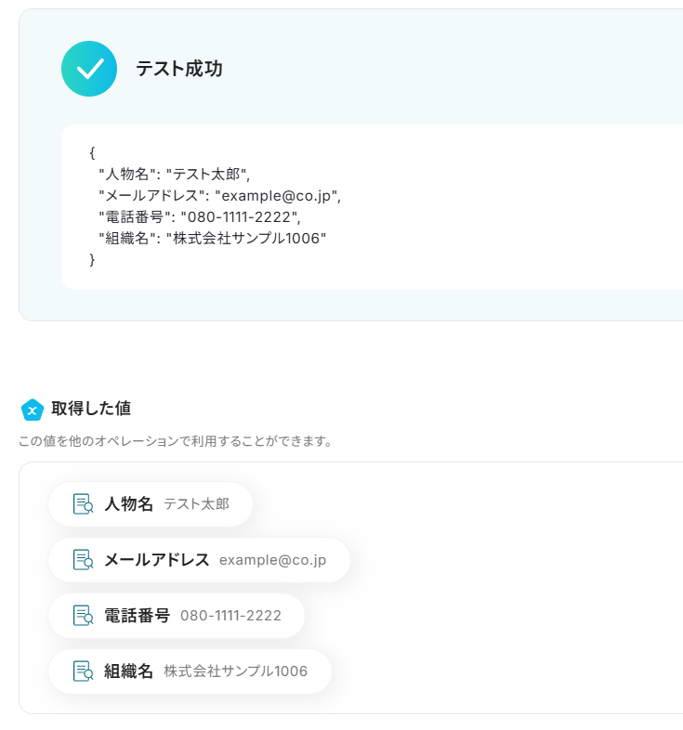
Task: Click the 080-1111-2222 value in the chip
Action: pos(230,616)
